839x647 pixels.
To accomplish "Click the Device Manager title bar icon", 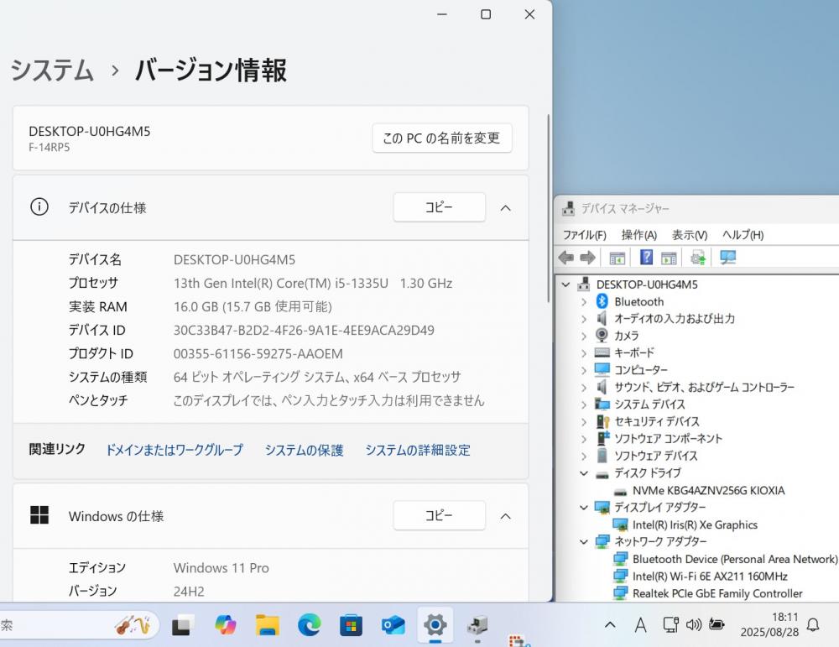I will pyautogui.click(x=568, y=208).
